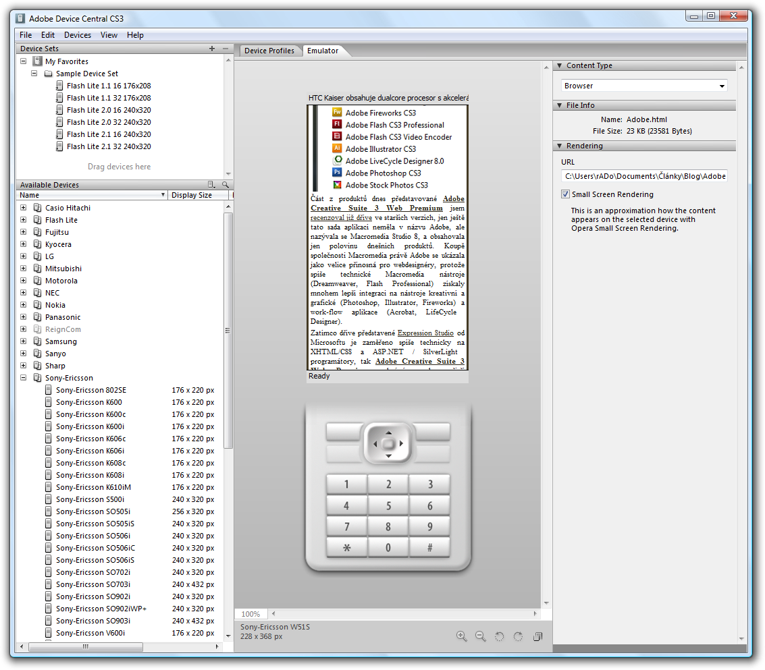The height and width of the screenshot is (670, 765).
Task: Zoom out of the emulator view
Action: point(480,636)
